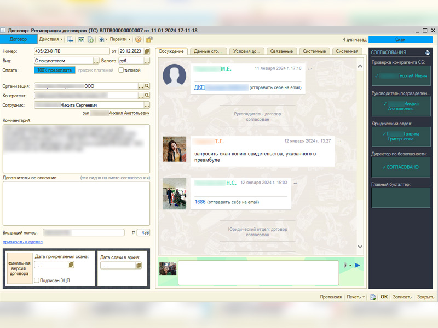438x328 pixels.
Task: Click the 100% предоплата blue payment box
Action: (x=54, y=70)
